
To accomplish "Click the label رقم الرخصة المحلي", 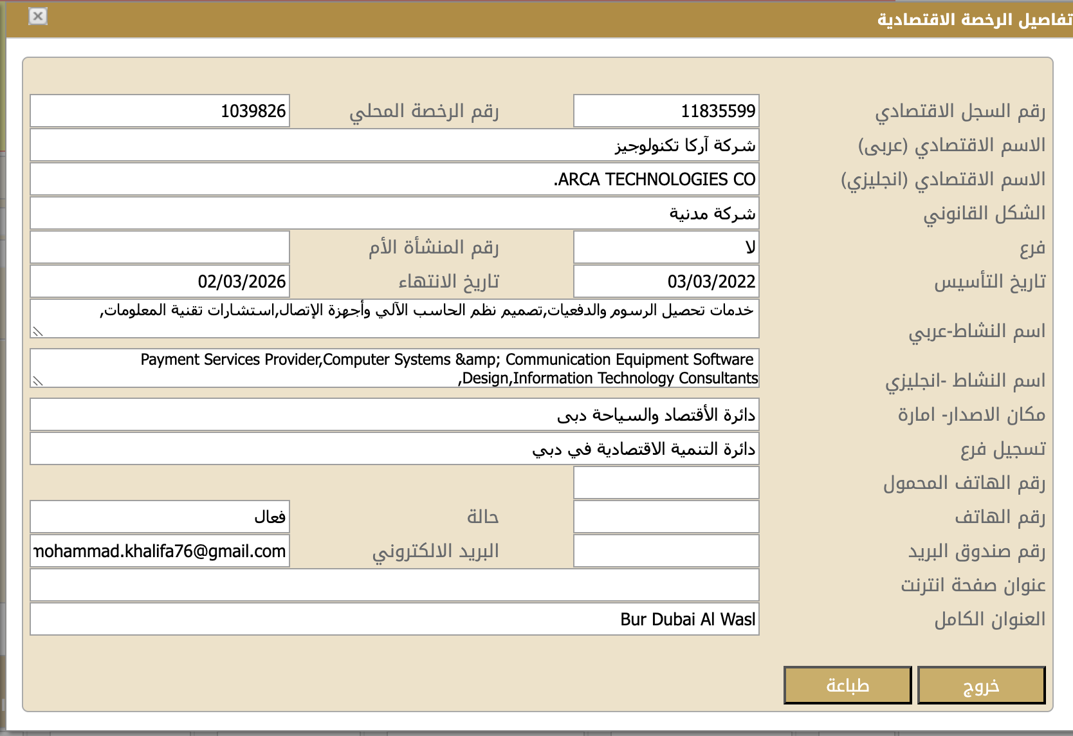I will 424,111.
